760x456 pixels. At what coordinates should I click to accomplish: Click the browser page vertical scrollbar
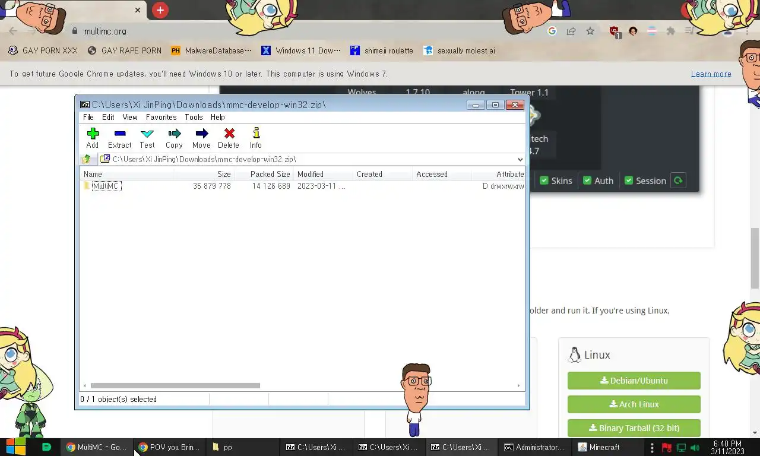755,257
